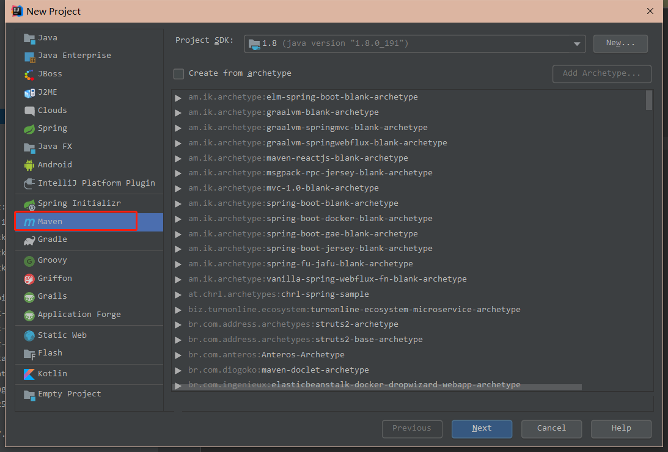Close the New Project dialog
Image resolution: width=668 pixels, height=452 pixels.
click(x=650, y=11)
